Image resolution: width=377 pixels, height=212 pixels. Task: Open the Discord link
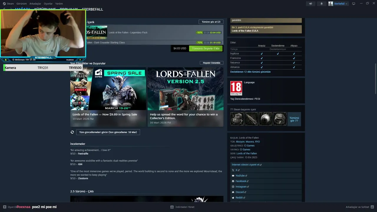(239, 192)
